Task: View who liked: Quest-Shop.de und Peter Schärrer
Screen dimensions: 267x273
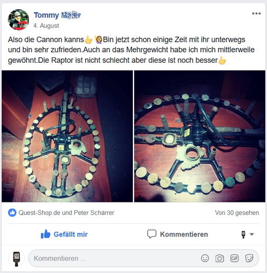Action: point(66,212)
